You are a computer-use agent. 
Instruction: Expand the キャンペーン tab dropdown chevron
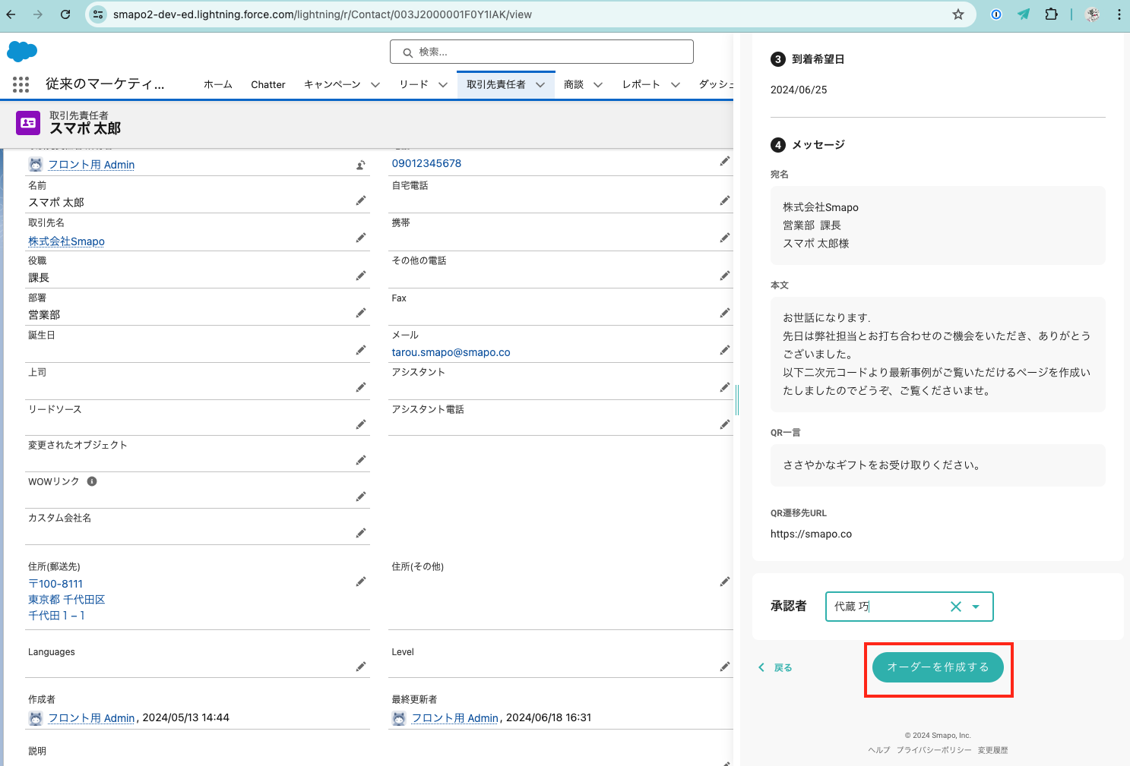(375, 85)
